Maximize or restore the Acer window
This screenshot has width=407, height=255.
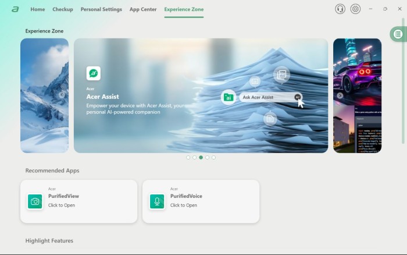[x=385, y=9]
